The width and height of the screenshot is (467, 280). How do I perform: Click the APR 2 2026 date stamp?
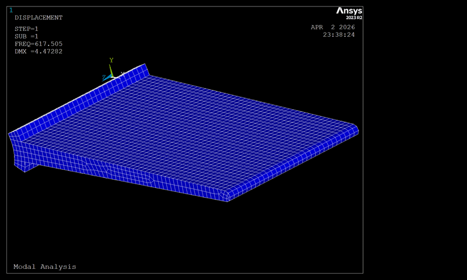332,27
